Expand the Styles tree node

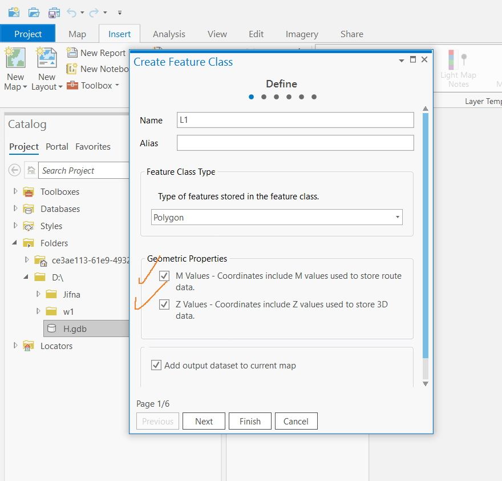click(15, 226)
